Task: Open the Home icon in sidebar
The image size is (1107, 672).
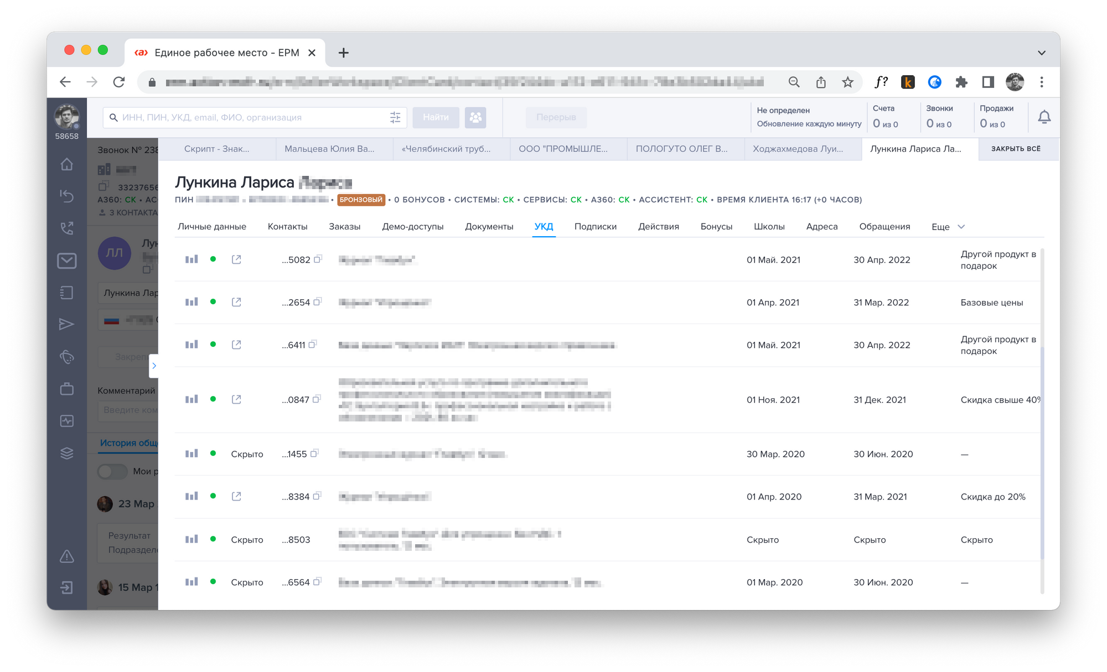Action: (67, 164)
